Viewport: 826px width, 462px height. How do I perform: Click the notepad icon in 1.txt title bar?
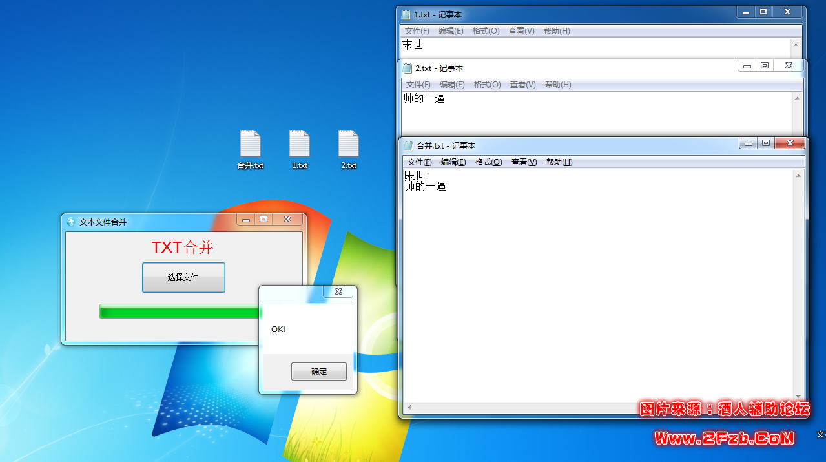406,14
